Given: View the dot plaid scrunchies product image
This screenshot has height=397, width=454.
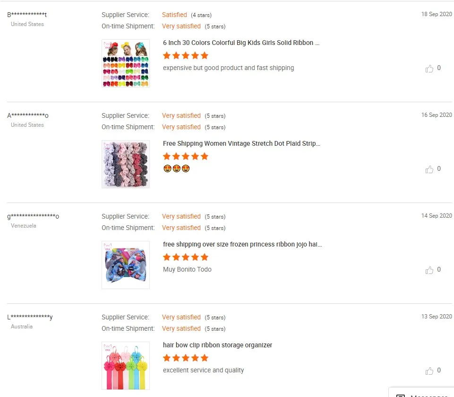Looking at the screenshot, I should coord(126,164).
